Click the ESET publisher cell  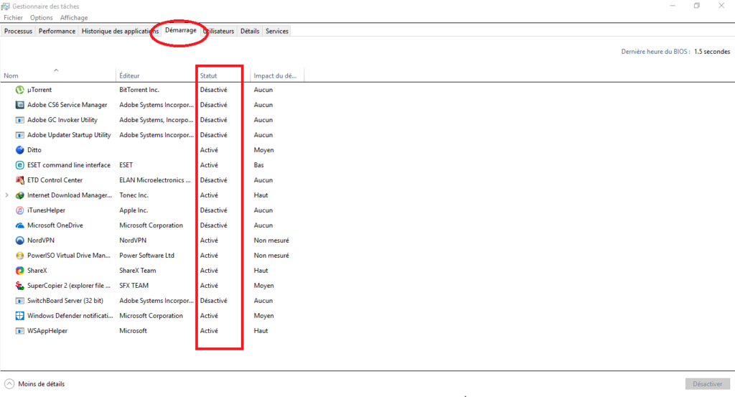coord(126,165)
